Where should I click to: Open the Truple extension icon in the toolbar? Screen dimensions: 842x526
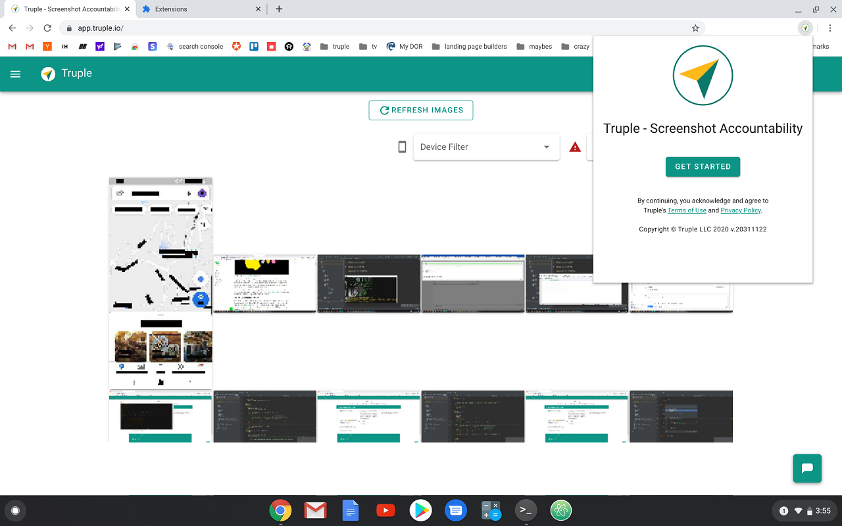(805, 28)
